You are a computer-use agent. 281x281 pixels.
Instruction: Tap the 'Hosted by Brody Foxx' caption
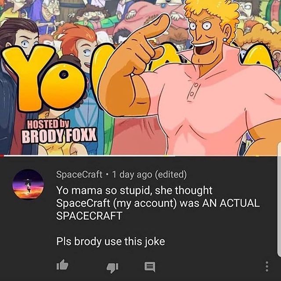click(x=59, y=132)
